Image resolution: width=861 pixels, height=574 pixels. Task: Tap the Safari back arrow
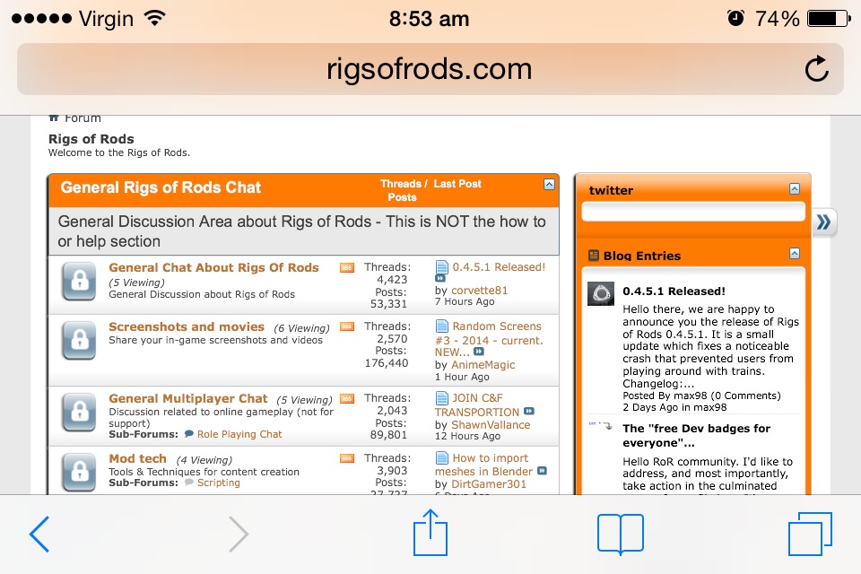click(x=39, y=534)
